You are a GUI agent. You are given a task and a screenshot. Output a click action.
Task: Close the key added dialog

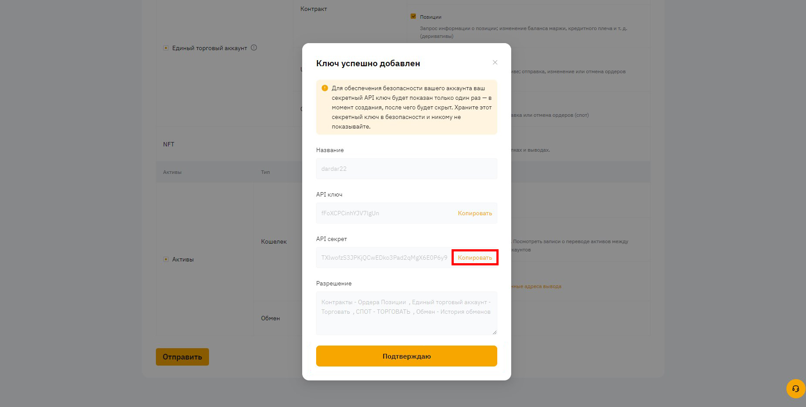[495, 62]
